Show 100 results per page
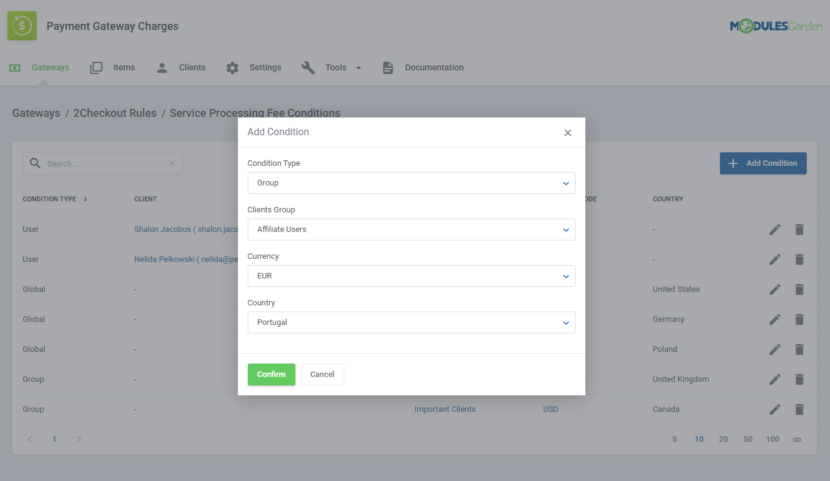The width and height of the screenshot is (830, 481). (773, 439)
